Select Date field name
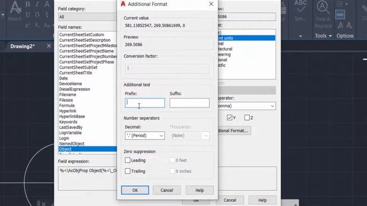 coord(64,78)
